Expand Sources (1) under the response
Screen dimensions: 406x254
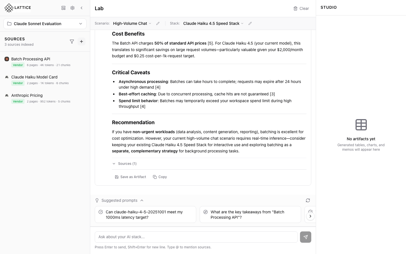[124, 164]
